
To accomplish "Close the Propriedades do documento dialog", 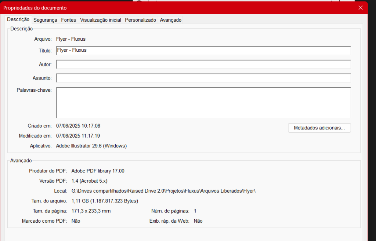I will pyautogui.click(x=360, y=8).
